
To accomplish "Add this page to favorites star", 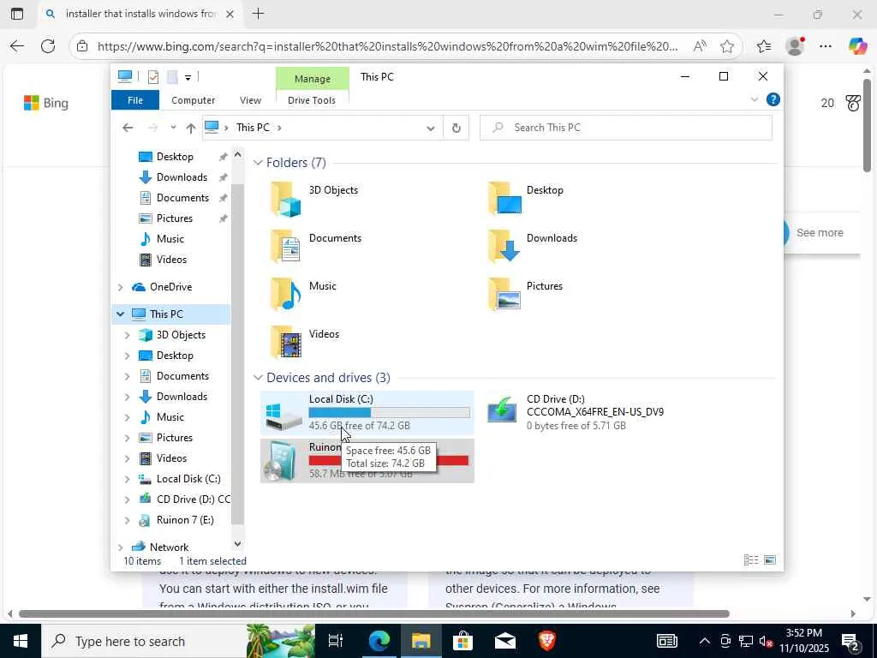I will click(x=726, y=46).
